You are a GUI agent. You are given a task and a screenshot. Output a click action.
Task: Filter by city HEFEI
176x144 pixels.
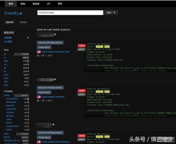9,123
